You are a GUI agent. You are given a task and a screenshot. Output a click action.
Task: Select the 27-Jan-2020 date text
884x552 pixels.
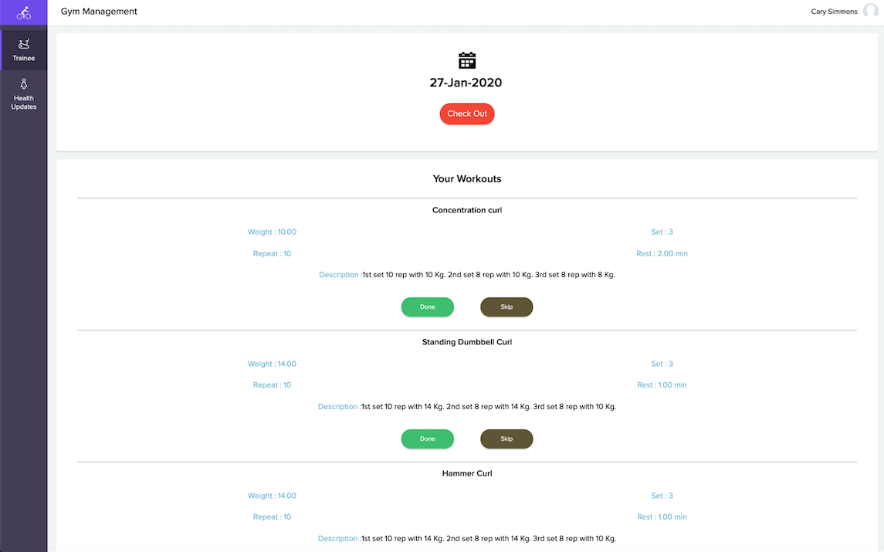click(x=466, y=83)
